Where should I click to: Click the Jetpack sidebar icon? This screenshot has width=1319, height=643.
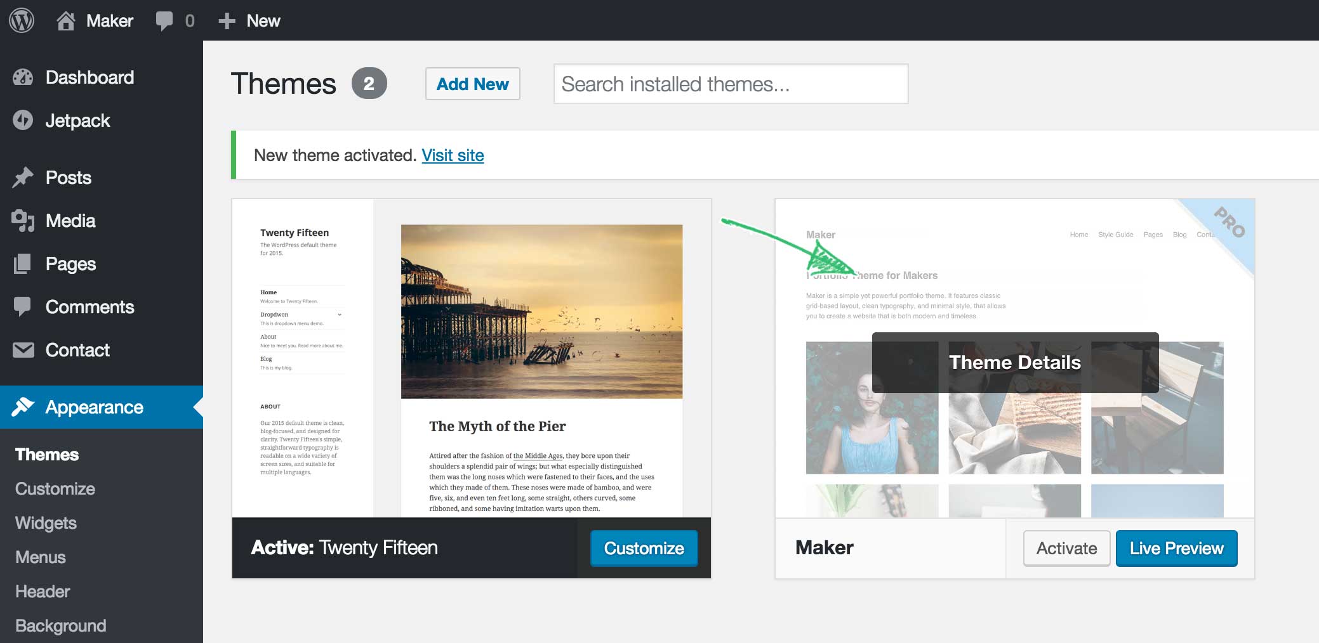click(x=23, y=120)
